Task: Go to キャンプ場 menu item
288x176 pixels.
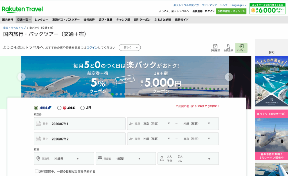Action: [123, 20]
